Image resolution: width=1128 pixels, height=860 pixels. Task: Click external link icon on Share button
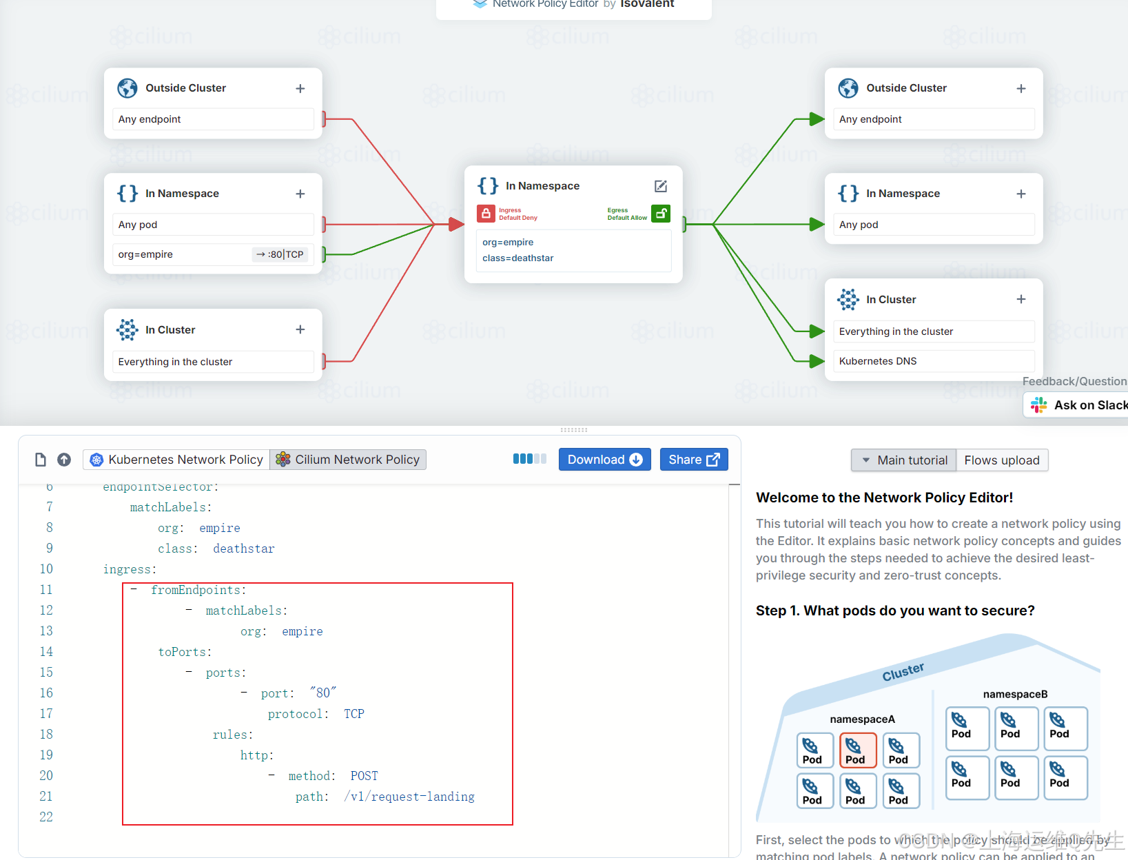[713, 460]
